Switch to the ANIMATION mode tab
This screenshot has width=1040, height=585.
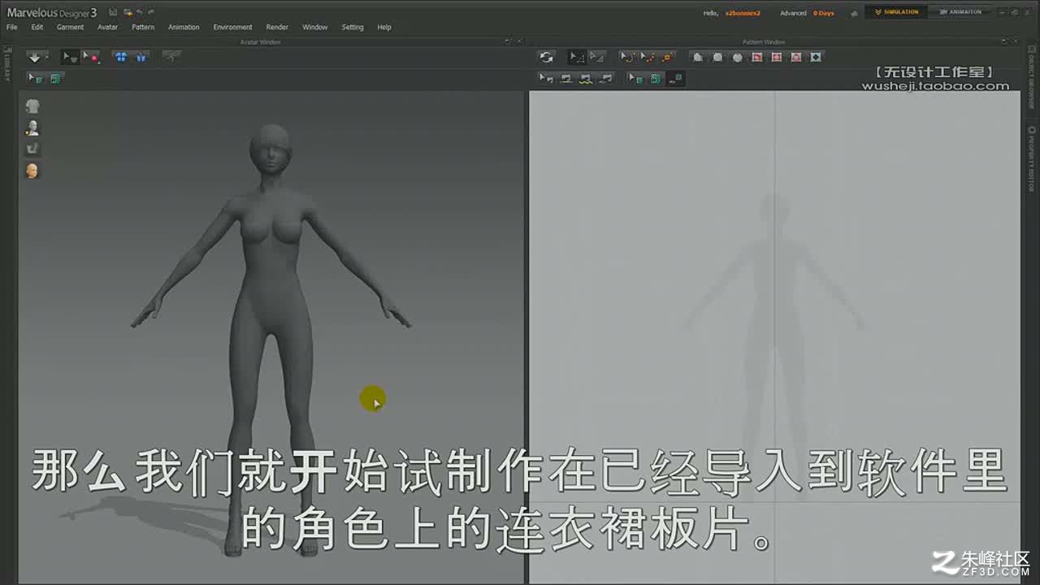point(960,12)
